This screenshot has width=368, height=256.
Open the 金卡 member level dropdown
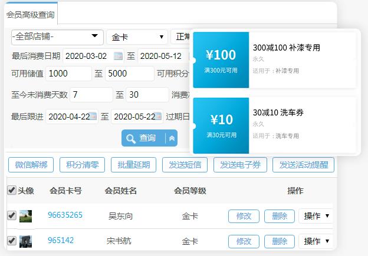(137, 37)
